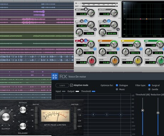Click the EQ output gain 0.0 dB field
The width and height of the screenshot is (164, 136).
(x=104, y=14)
